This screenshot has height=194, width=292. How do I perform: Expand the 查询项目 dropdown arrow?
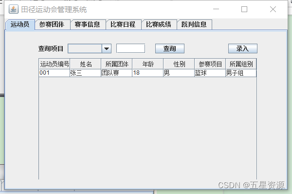(x=107, y=48)
